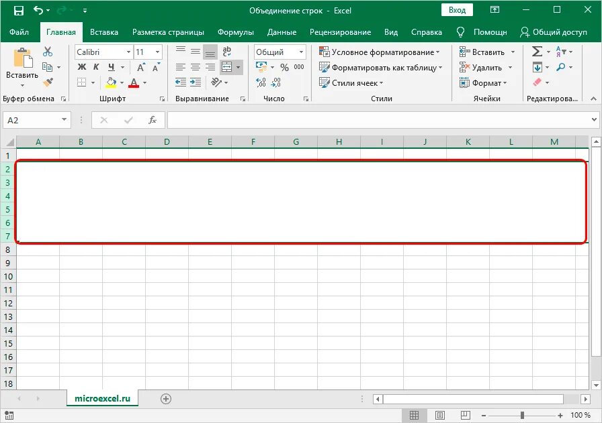602x423 pixels.
Task: Open merge cells dropdown arrow
Action: (238, 68)
